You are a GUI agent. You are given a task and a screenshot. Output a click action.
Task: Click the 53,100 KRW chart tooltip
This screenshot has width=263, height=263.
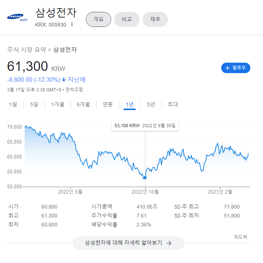pos(145,126)
